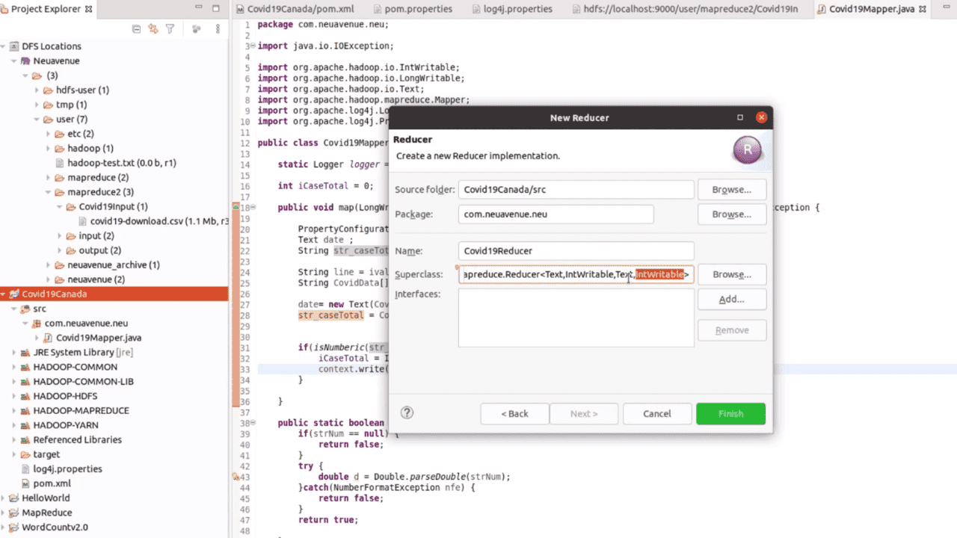957x538 pixels.
Task: Collapse the Neuavenue location node
Action: (14, 61)
